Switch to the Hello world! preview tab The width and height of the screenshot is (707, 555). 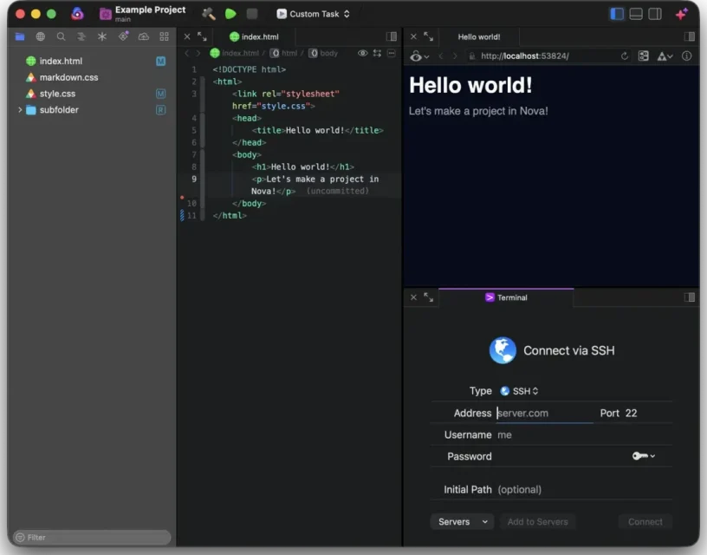click(479, 37)
